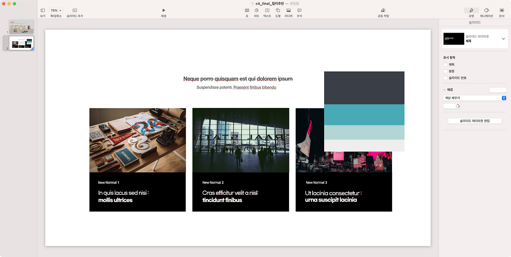Switch to the 애니메이션 inspector

[487, 10]
